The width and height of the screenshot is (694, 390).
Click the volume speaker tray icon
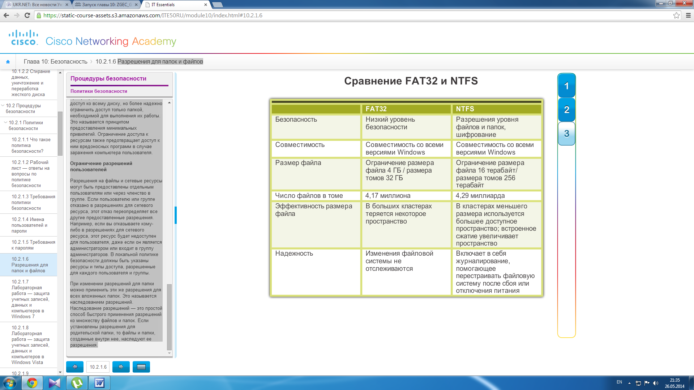pos(656,383)
